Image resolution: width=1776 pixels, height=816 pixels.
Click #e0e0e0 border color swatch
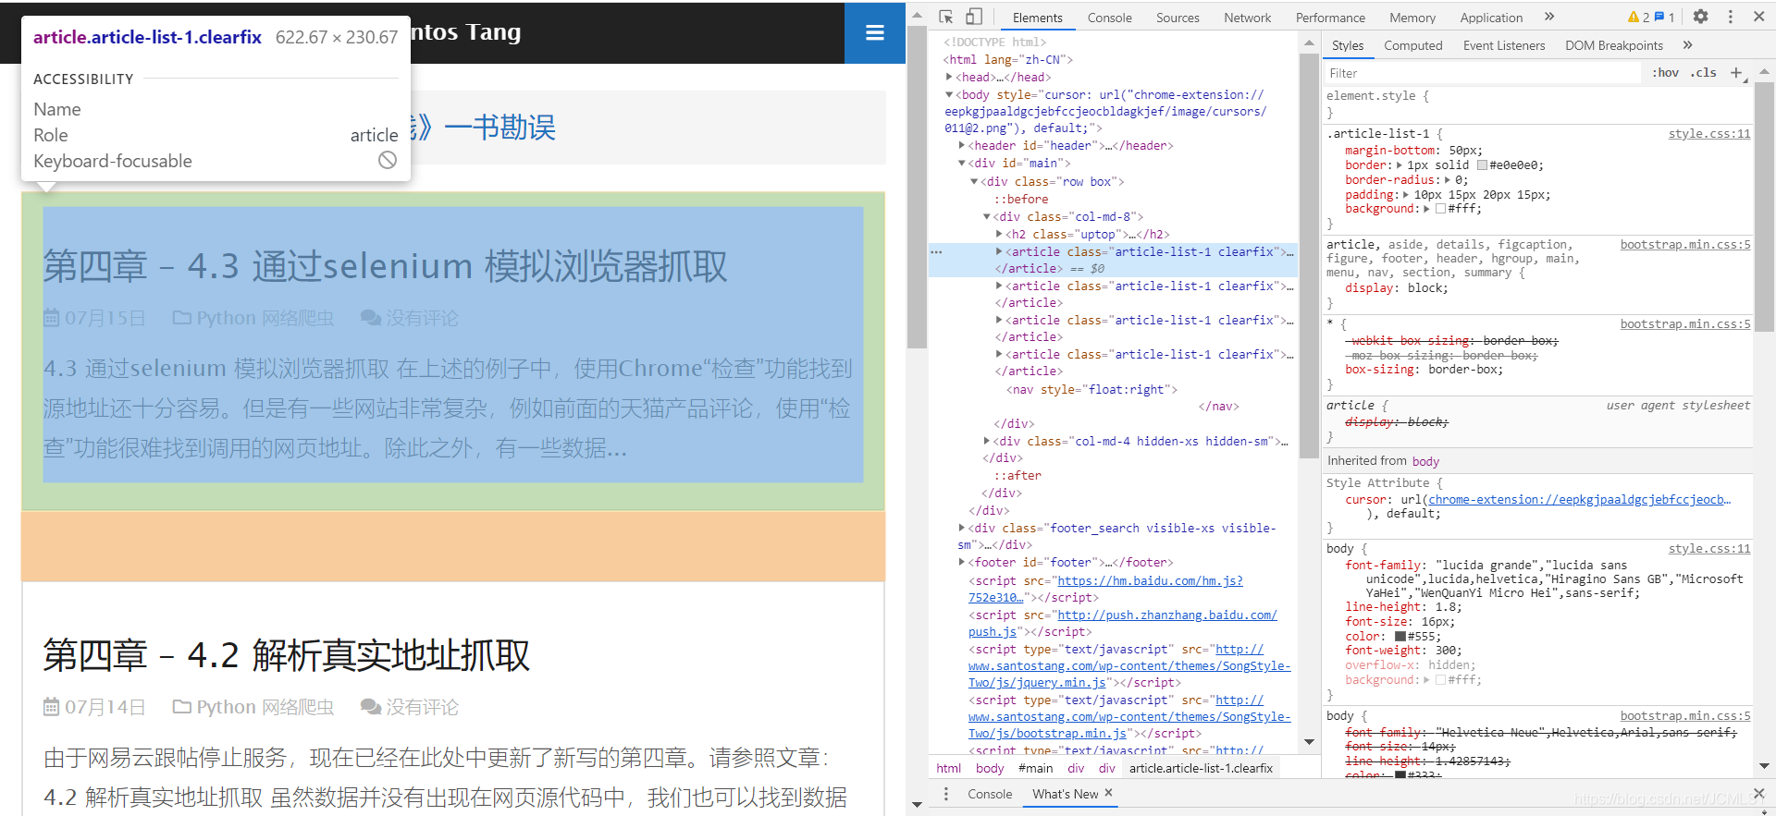click(x=1482, y=165)
